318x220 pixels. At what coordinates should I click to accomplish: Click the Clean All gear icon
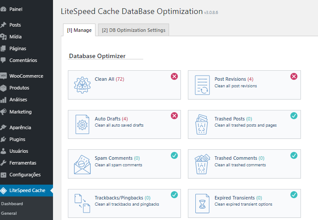[82, 85]
